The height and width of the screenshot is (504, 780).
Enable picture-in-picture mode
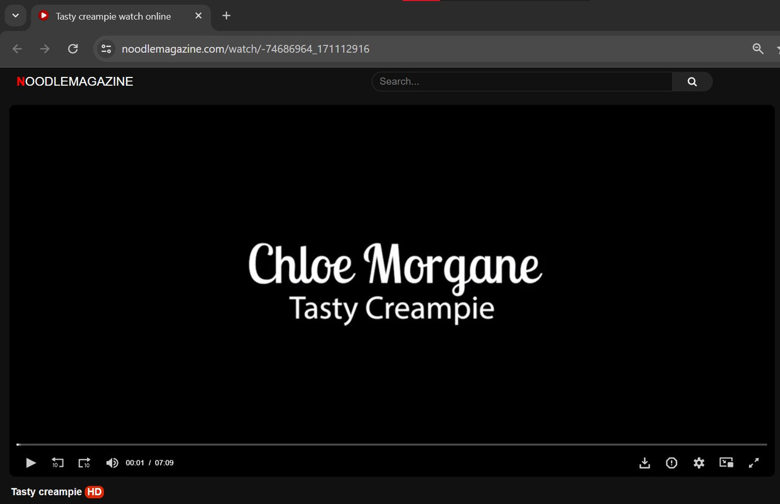[x=726, y=463]
